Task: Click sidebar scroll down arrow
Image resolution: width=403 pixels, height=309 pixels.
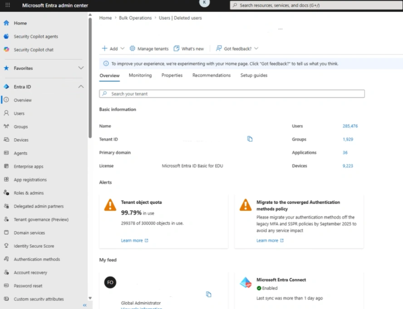Action: pos(90,298)
